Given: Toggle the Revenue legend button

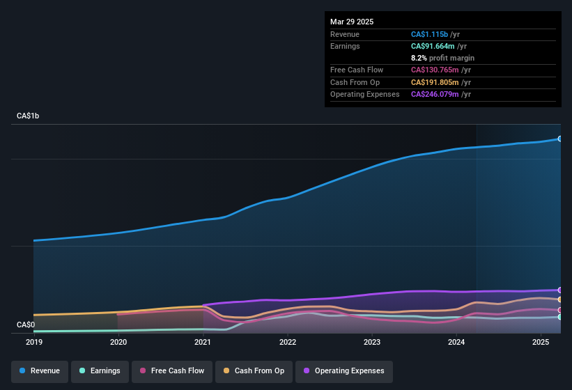Looking at the screenshot, I should click(40, 371).
